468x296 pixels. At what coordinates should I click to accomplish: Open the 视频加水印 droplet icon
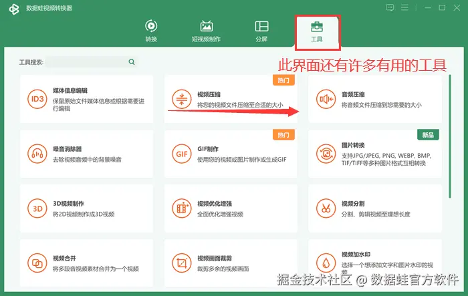tap(326, 263)
